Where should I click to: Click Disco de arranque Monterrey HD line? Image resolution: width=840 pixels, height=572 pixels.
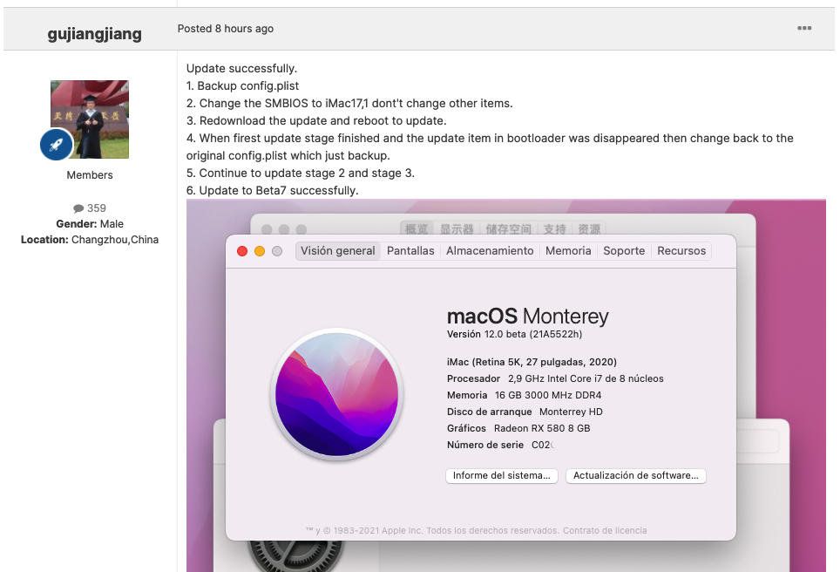525,412
